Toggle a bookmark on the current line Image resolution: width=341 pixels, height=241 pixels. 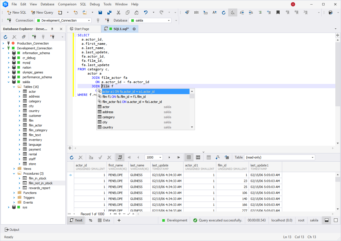(x=278, y=12)
